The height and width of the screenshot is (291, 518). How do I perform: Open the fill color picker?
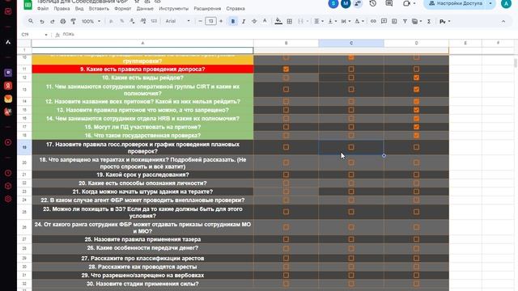click(278, 21)
